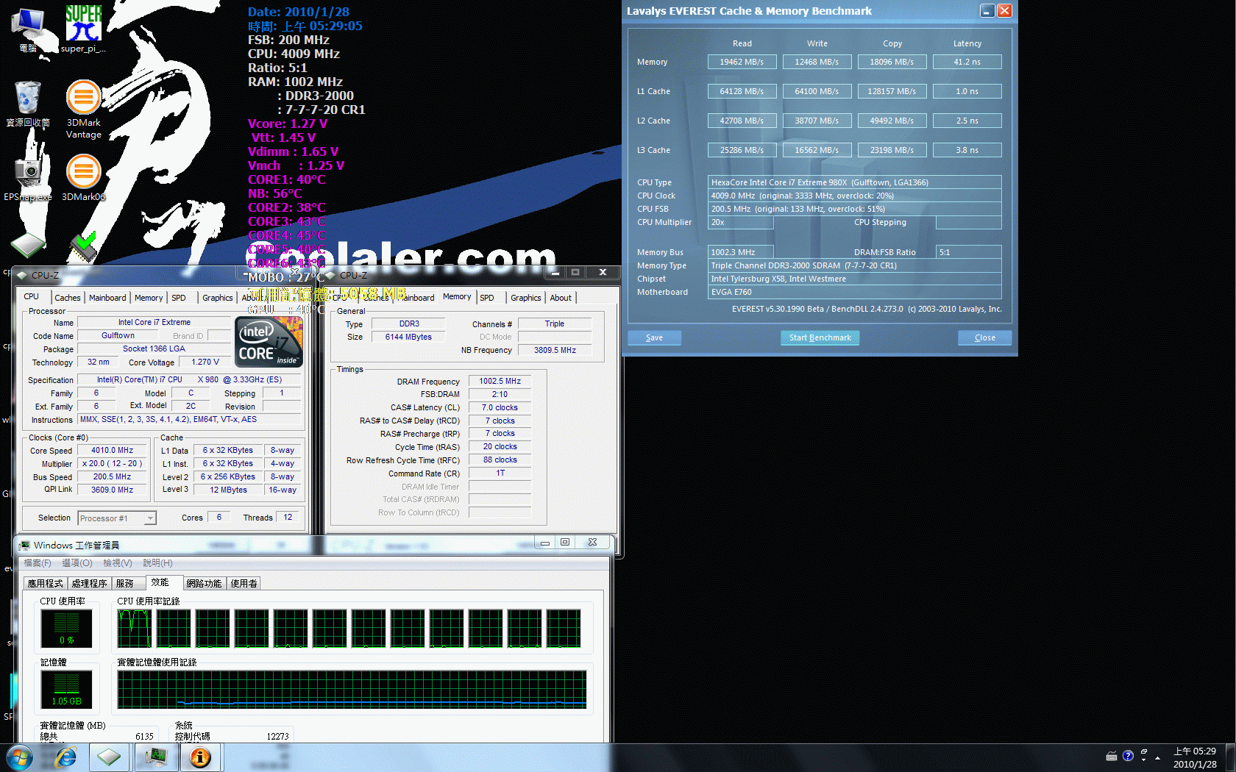Launch 3DMark Vantage from the desktop
Screen dimensions: 1236x772
tap(83, 109)
